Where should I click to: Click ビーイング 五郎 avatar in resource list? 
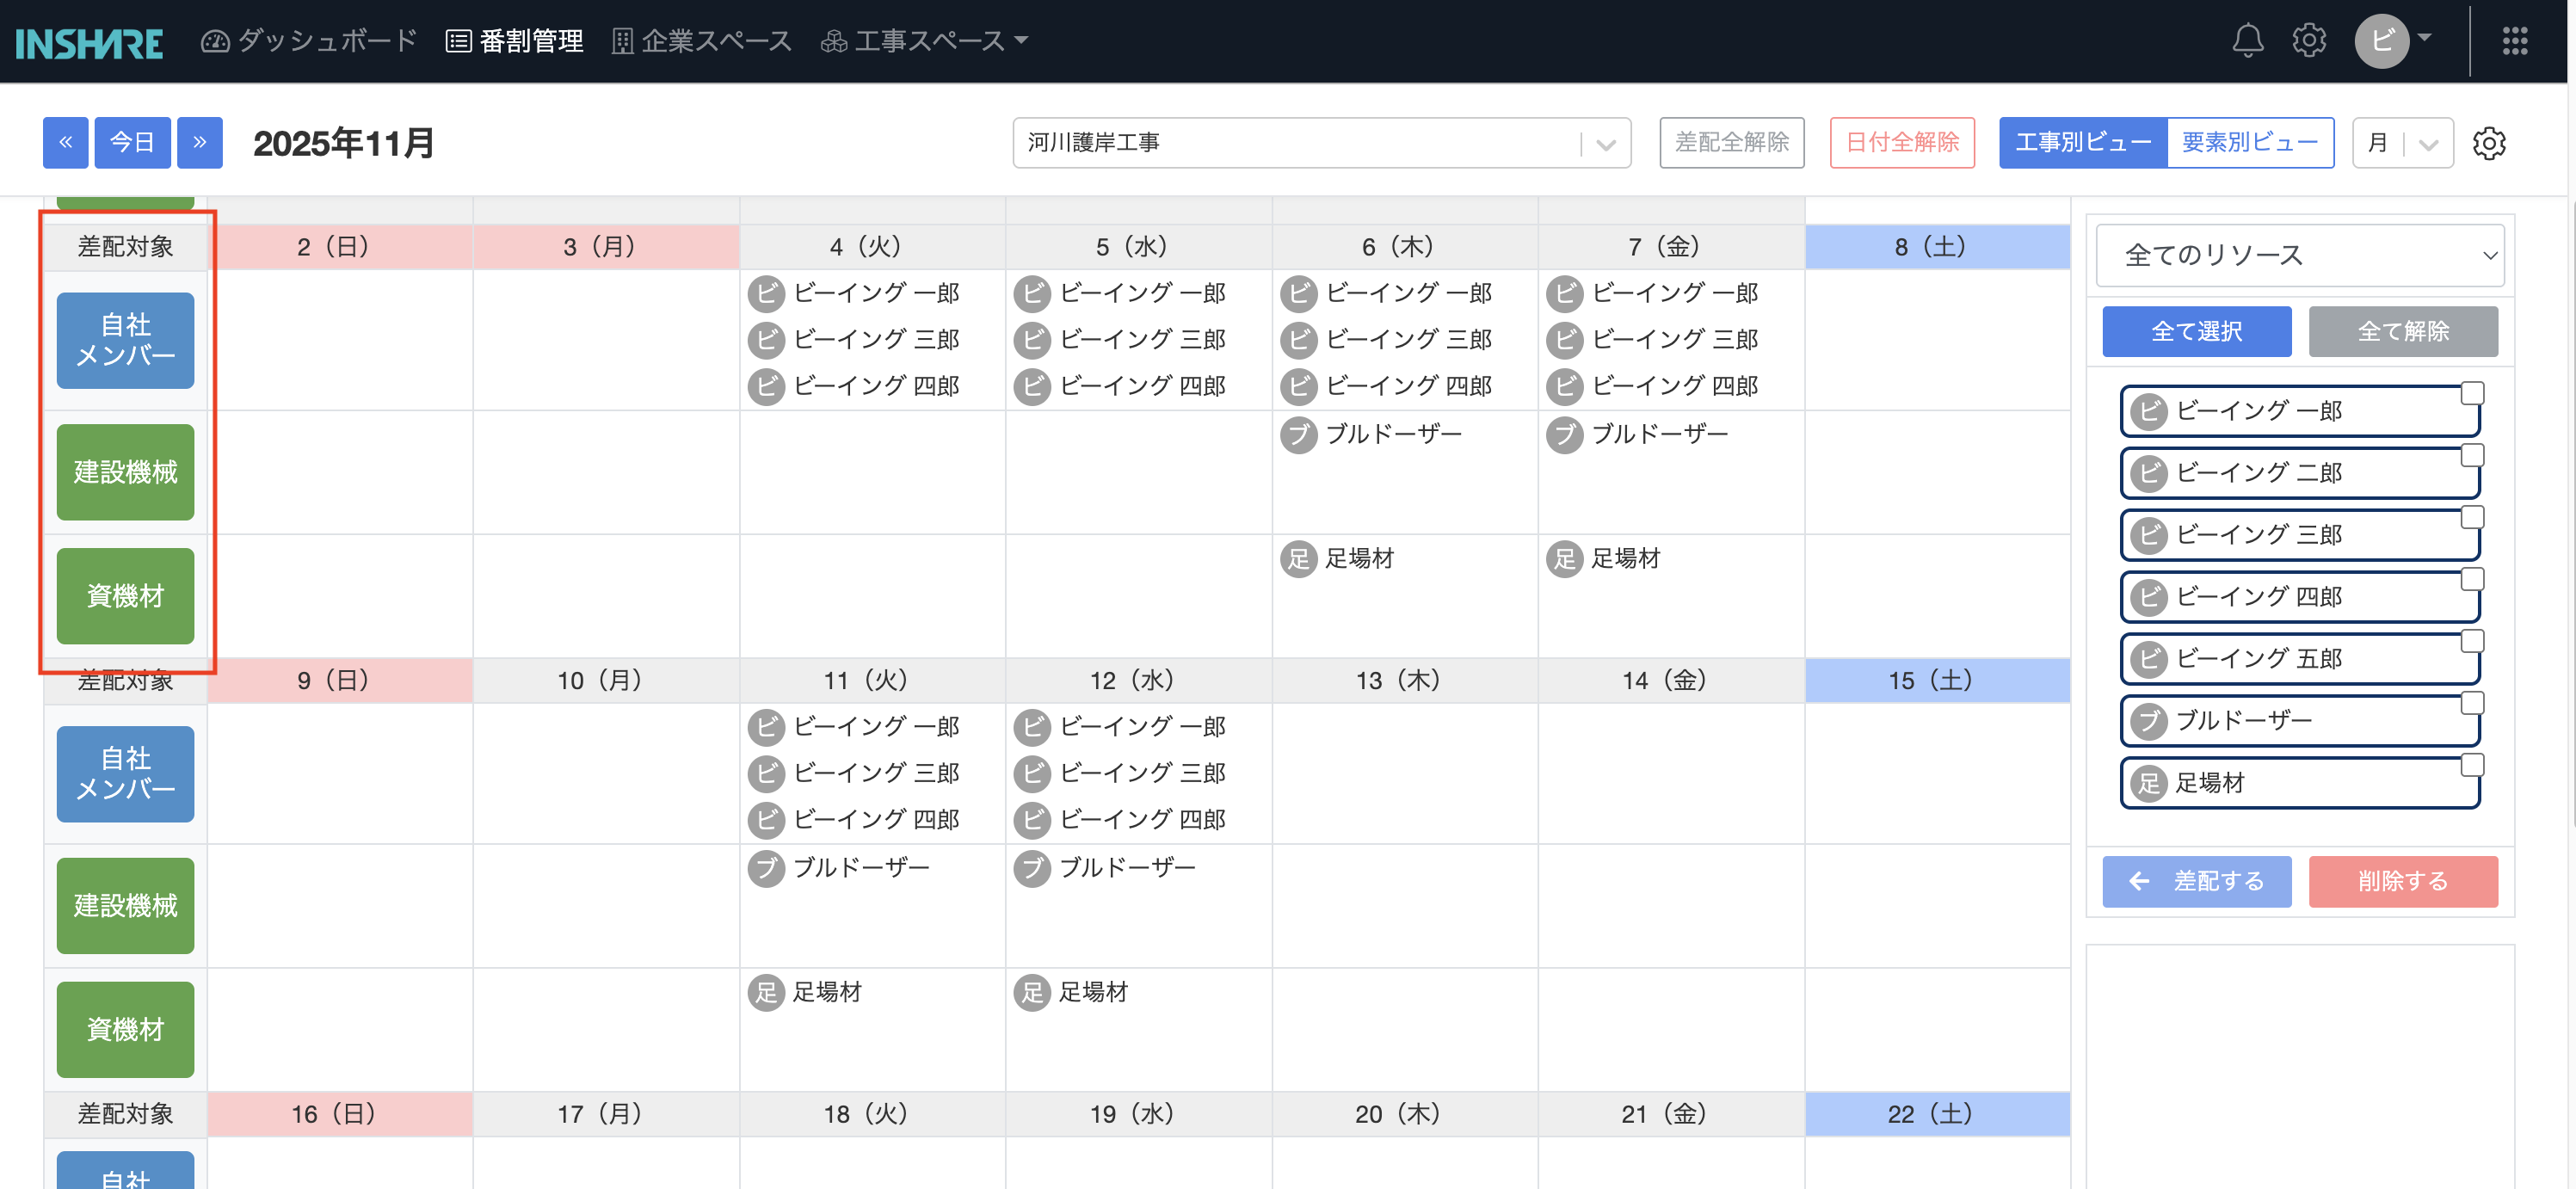pyautogui.click(x=2148, y=659)
